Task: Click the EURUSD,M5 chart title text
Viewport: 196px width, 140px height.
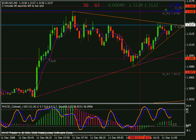Action: coord(27,3)
